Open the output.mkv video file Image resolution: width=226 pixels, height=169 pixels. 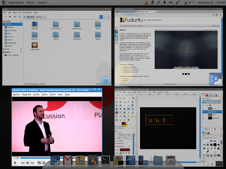[35, 46]
